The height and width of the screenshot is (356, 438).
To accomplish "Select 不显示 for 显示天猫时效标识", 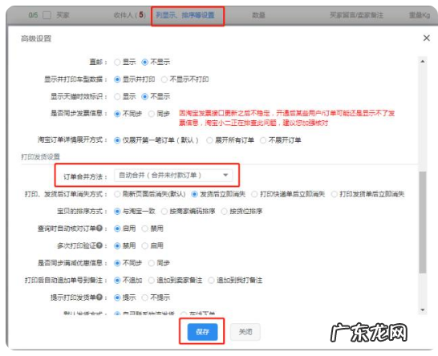I will click(144, 96).
